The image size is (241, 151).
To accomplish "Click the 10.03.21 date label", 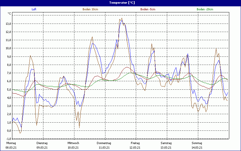I will tap(73, 148).
